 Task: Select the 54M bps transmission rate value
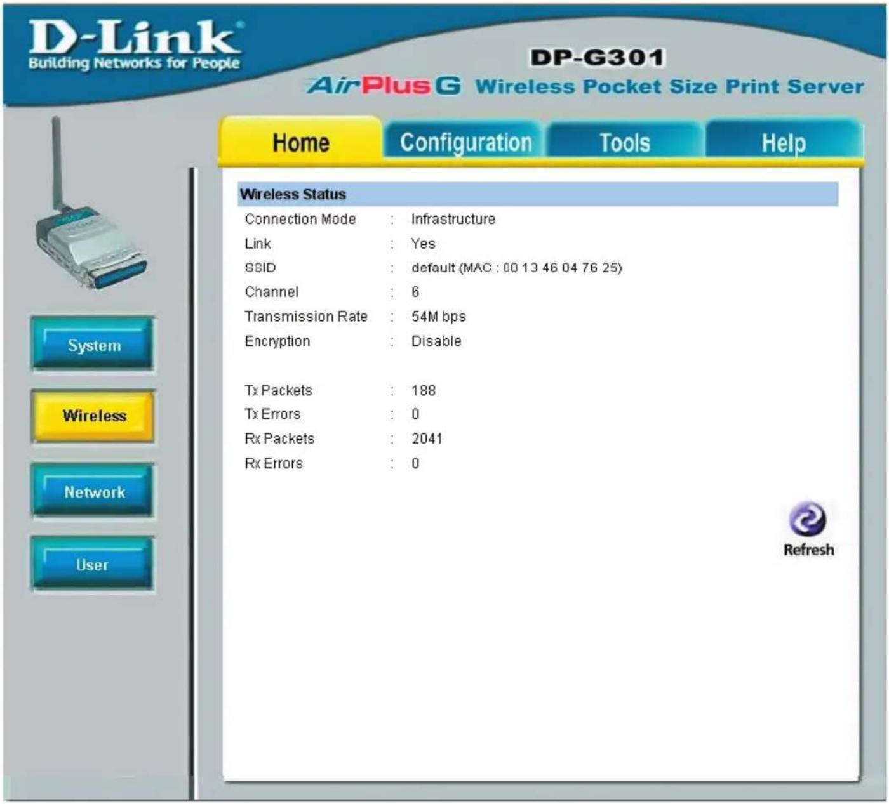438,317
